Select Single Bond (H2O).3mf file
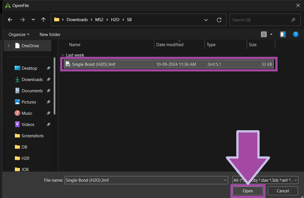Viewport: 304px width, 198px height. click(x=94, y=64)
